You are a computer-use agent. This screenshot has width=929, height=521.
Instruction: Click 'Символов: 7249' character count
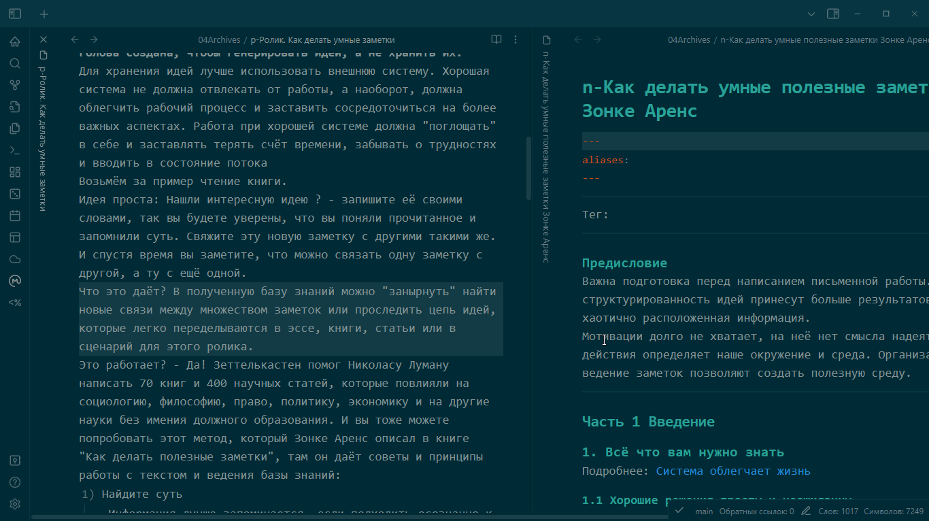pyautogui.click(x=894, y=511)
